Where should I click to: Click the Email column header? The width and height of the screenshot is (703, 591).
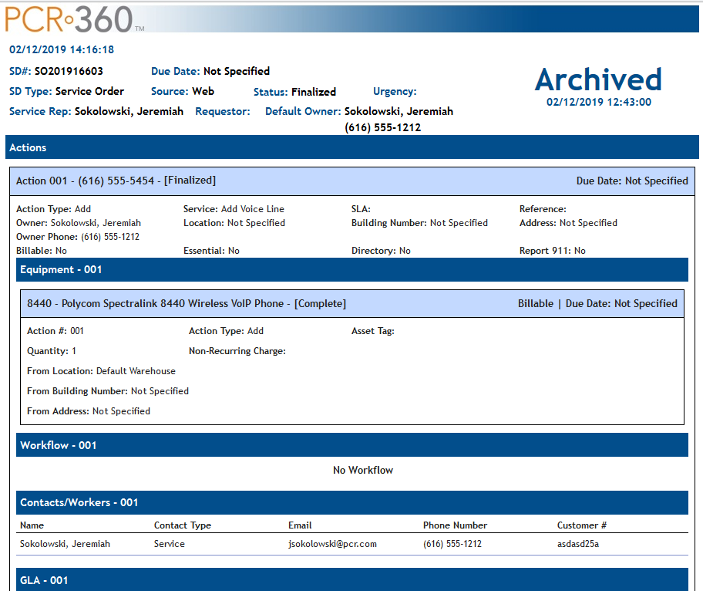(x=300, y=525)
